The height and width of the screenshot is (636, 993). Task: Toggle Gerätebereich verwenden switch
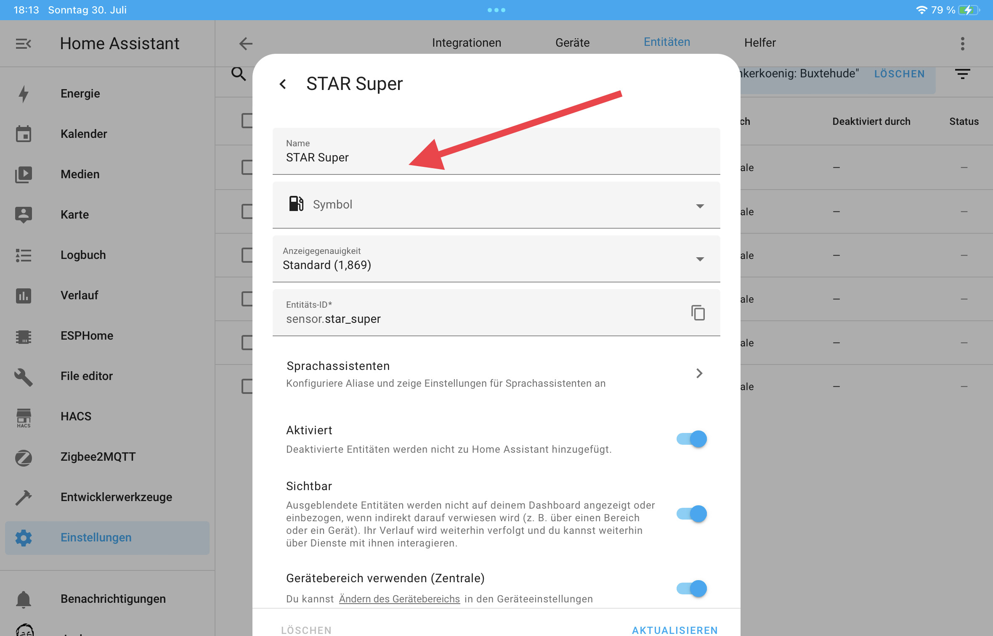pyautogui.click(x=692, y=588)
